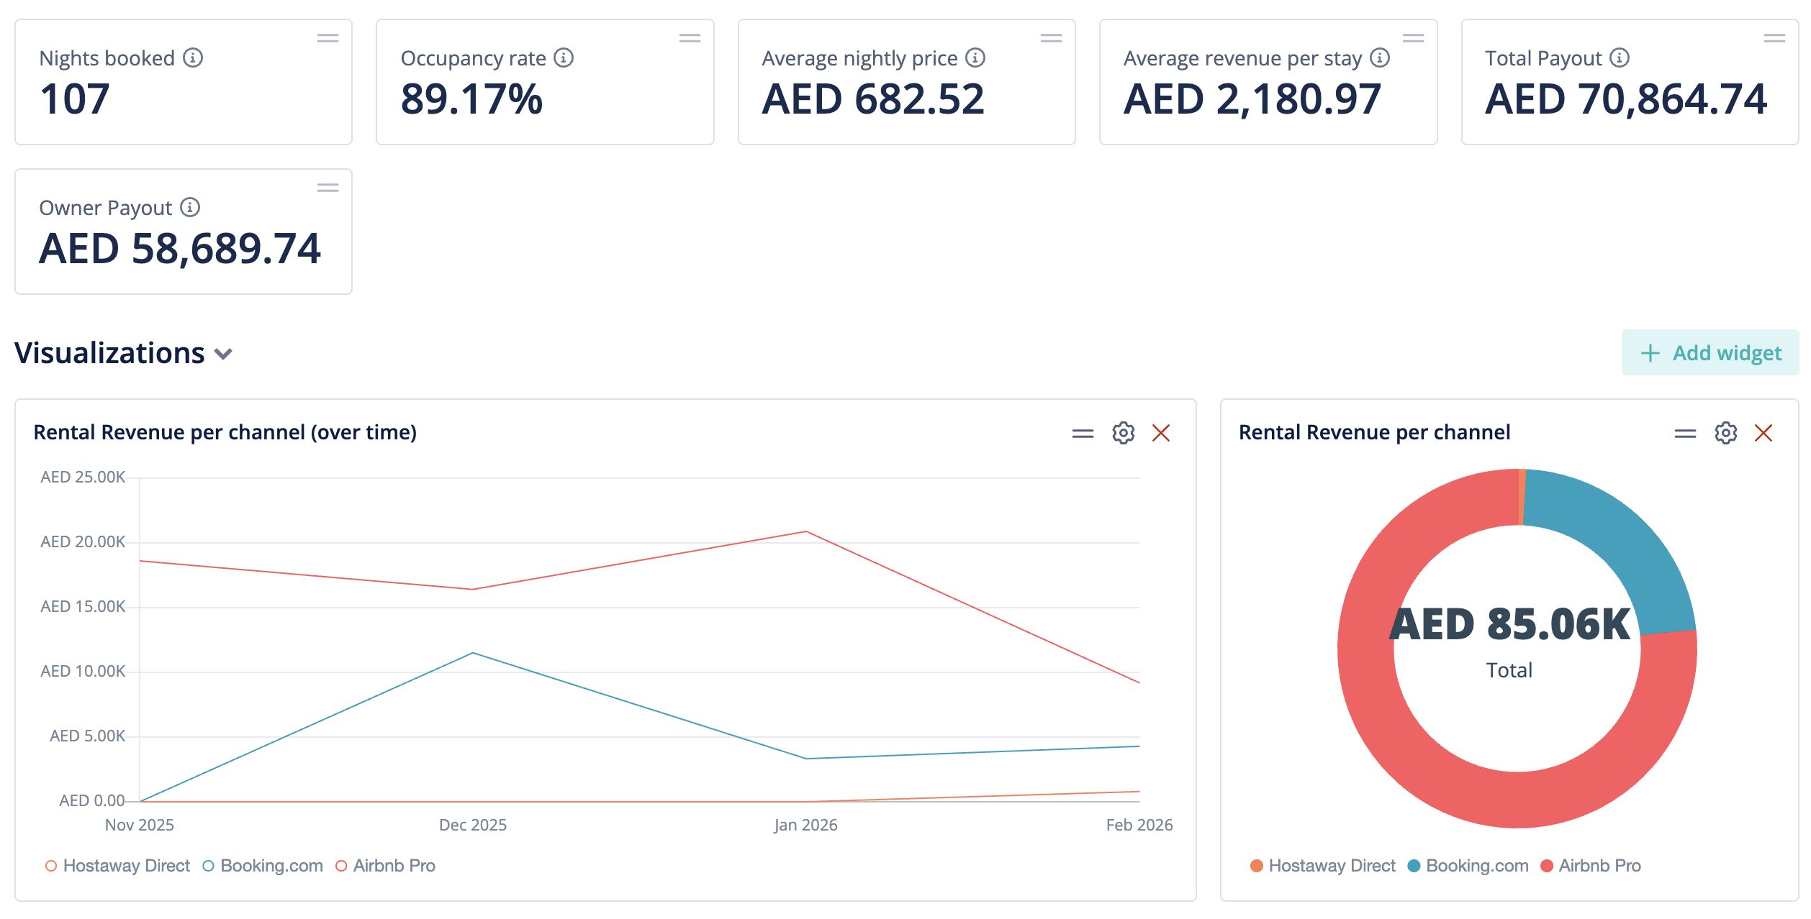Select Hostaway Direct in the donut legend
Image resolution: width=1811 pixels, height=919 pixels.
[1332, 866]
